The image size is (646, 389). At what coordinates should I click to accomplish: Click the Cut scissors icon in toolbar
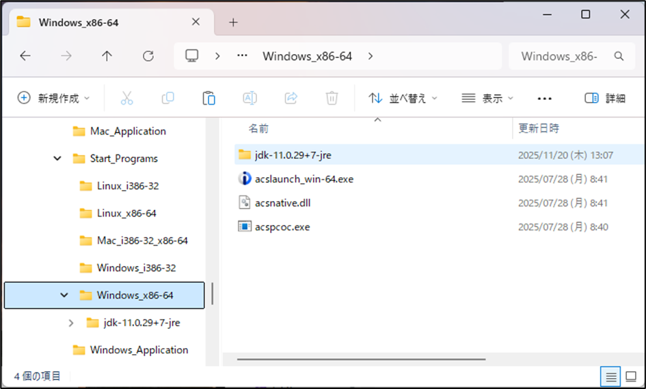click(x=126, y=98)
